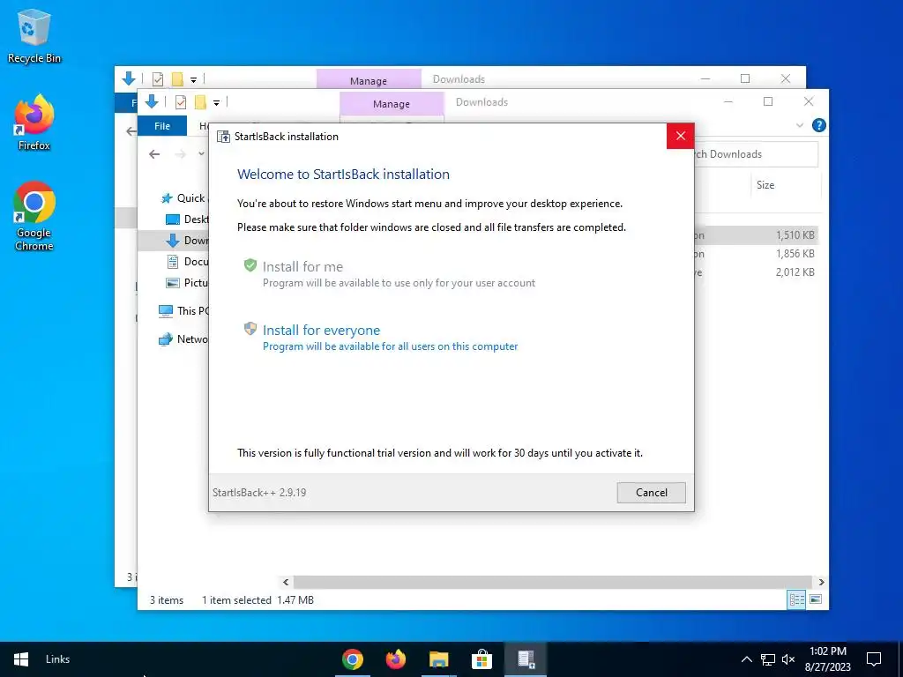This screenshot has height=677, width=903.
Task: Open the taskbar clock and date
Action: (x=827, y=659)
